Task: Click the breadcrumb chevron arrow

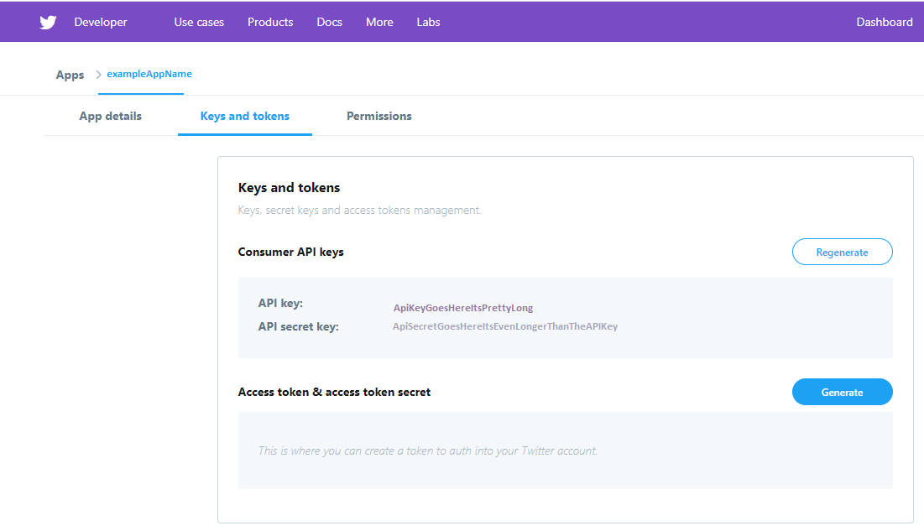Action: 98,75
